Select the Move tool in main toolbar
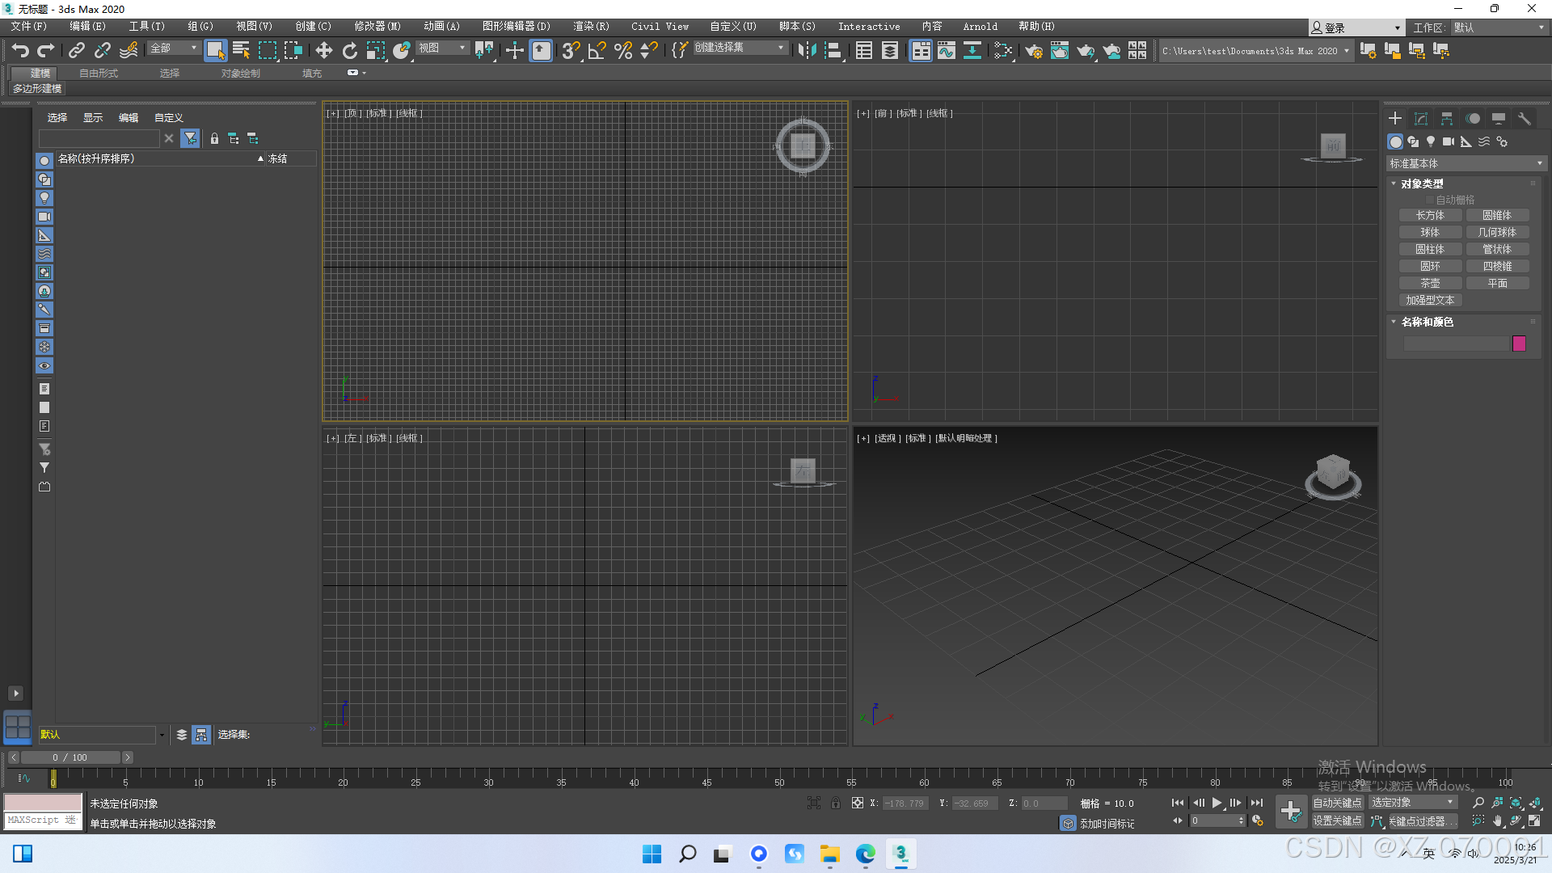Viewport: 1552px width, 873px height. pyautogui.click(x=323, y=51)
